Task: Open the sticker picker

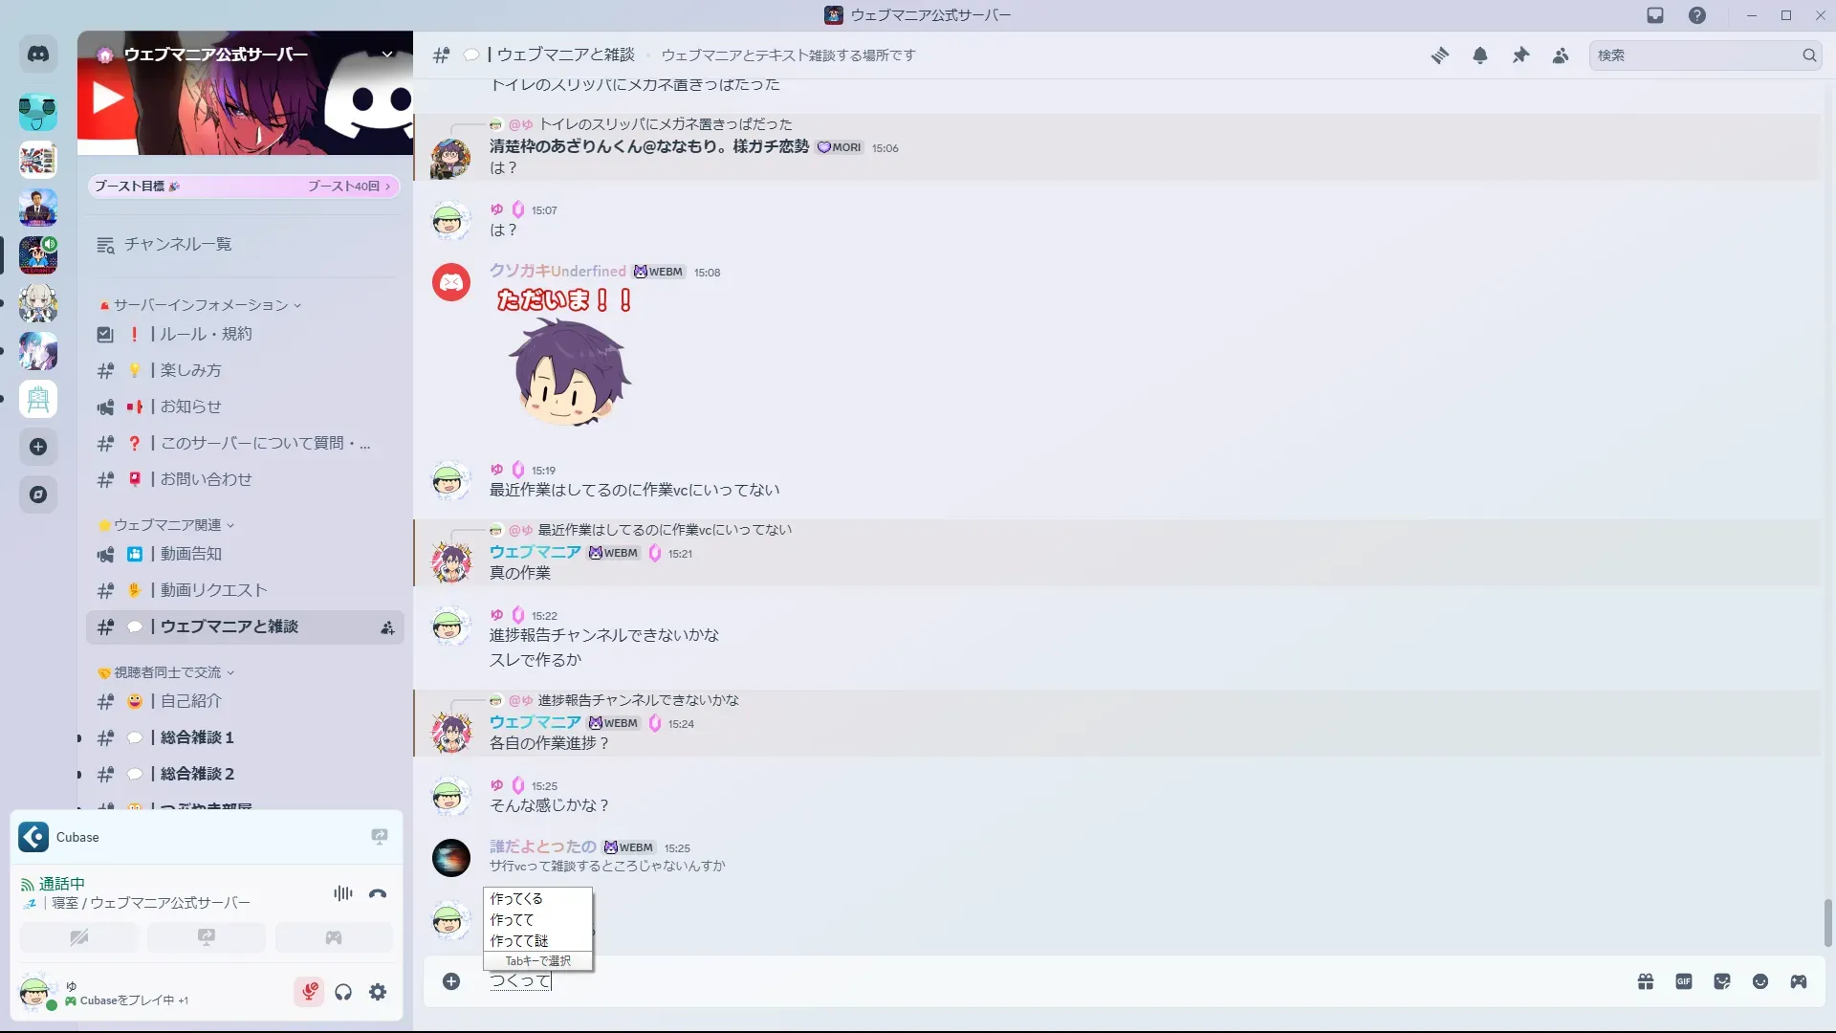Action: [x=1722, y=981]
